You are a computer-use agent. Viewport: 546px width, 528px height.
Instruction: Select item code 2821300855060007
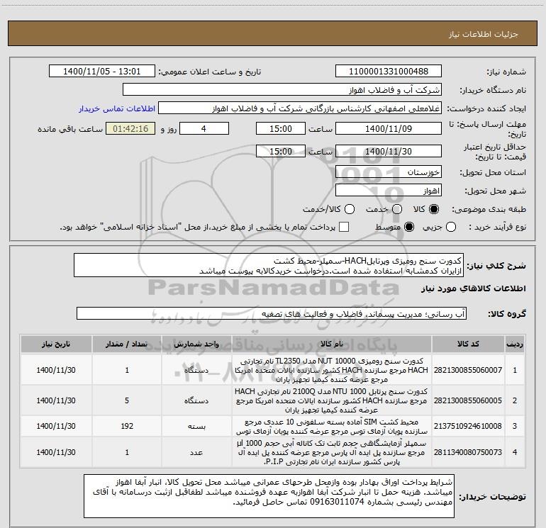468,370
